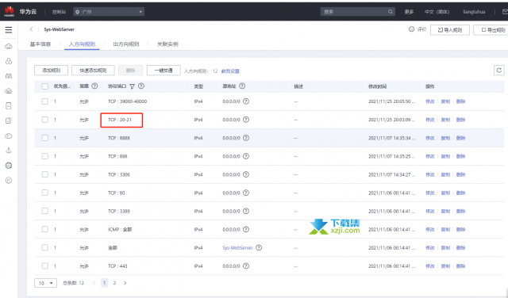This screenshot has height=298, width=508.
Task: Click the globe icon in left sidebar
Action: (9, 166)
